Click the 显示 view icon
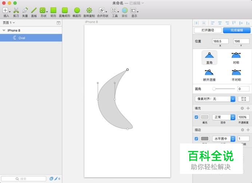This screenshot has width=252, height=183. (133, 11)
